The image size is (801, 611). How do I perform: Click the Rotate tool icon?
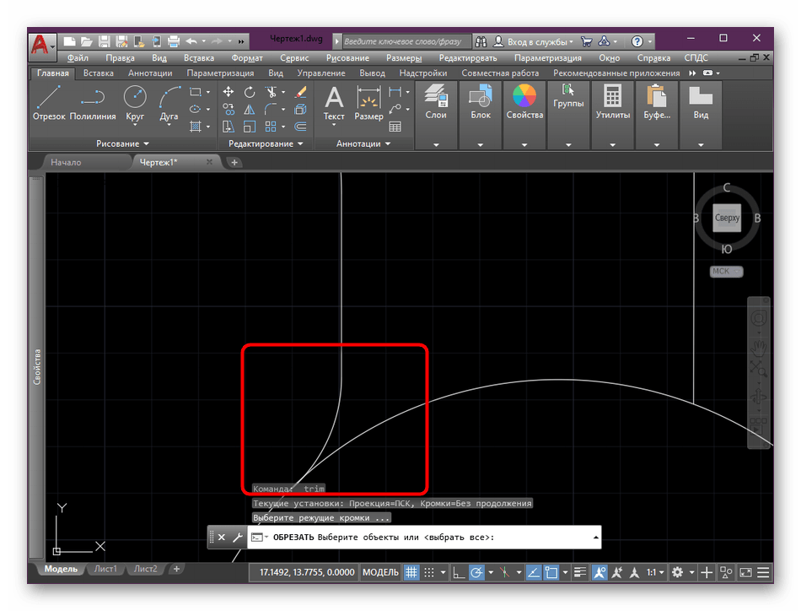point(250,92)
